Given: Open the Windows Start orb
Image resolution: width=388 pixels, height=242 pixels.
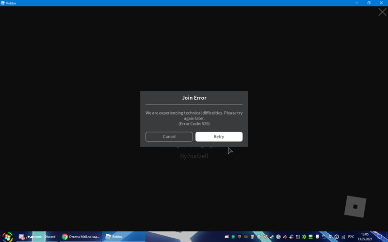Looking at the screenshot, I should pyautogui.click(x=7, y=237).
